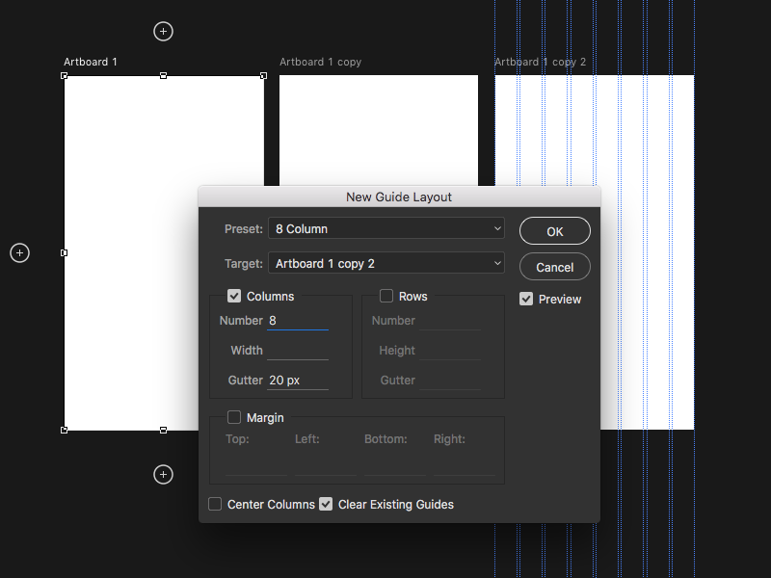
Task: Click the top-center resize handle of Artboard 1
Action: 163,76
